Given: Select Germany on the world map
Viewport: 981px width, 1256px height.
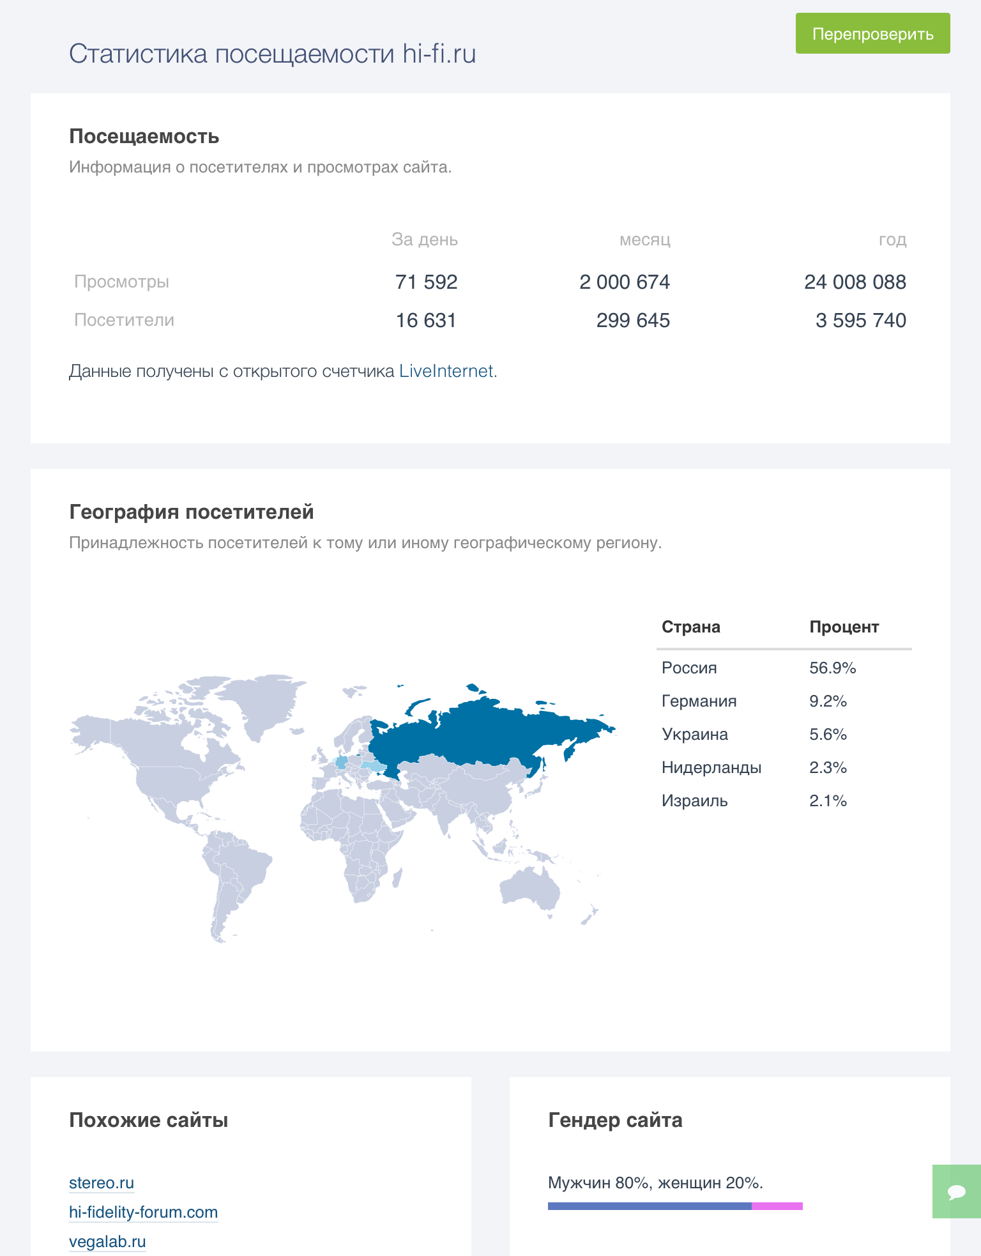Looking at the screenshot, I should (x=342, y=762).
